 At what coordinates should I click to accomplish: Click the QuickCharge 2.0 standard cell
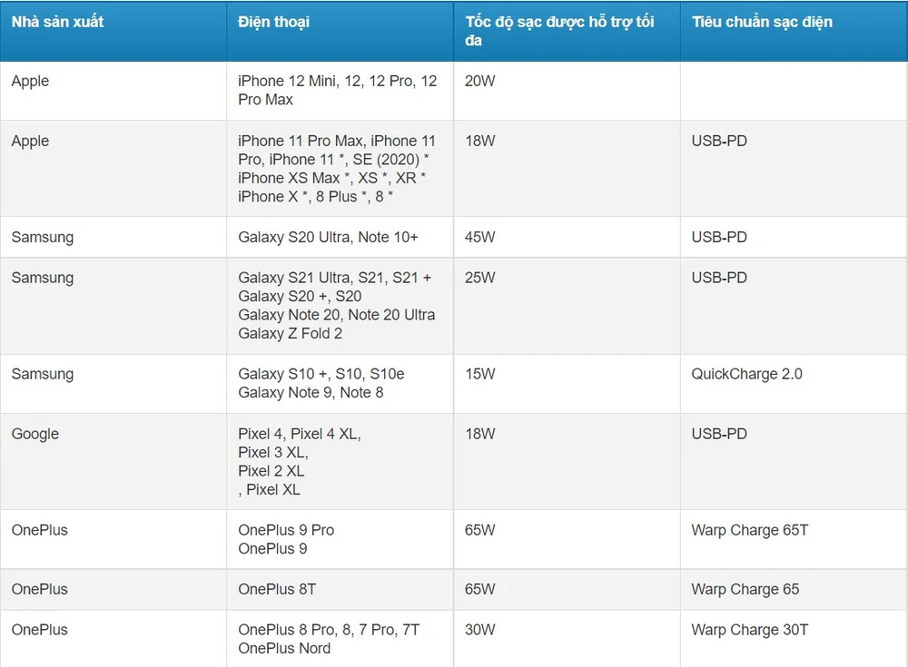[746, 374]
